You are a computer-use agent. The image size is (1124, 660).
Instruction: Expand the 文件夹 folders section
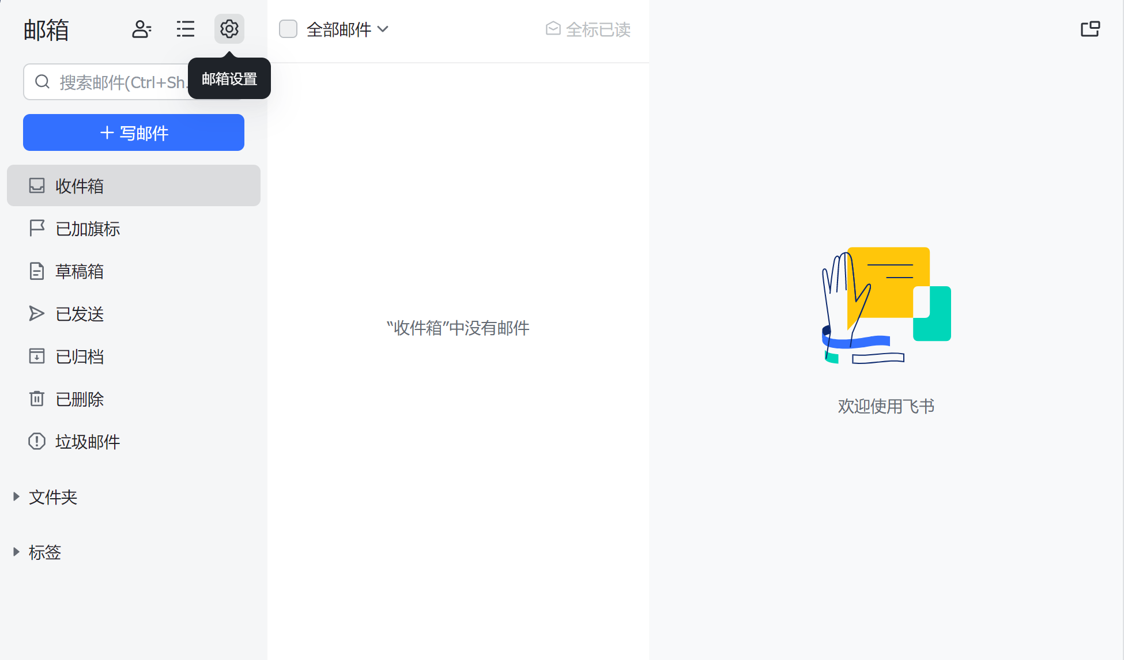coord(52,497)
